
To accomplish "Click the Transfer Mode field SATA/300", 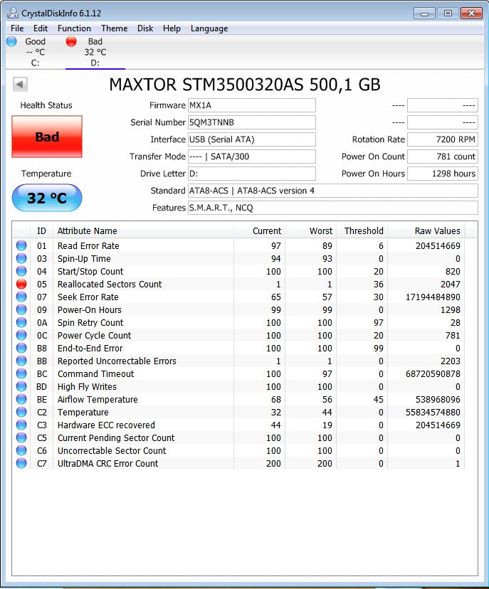I will point(251,156).
